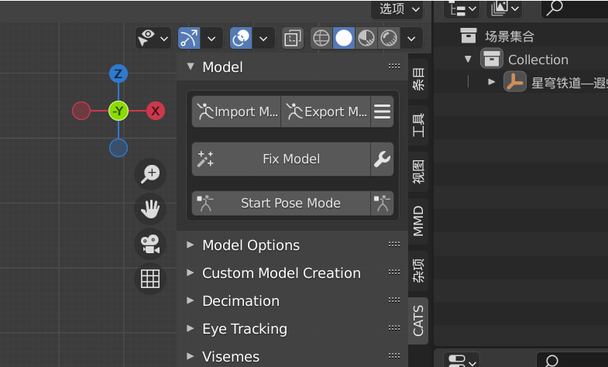Viewport: 608px width, 367px height.
Task: Expand the Model Options panel
Action: tap(250, 245)
